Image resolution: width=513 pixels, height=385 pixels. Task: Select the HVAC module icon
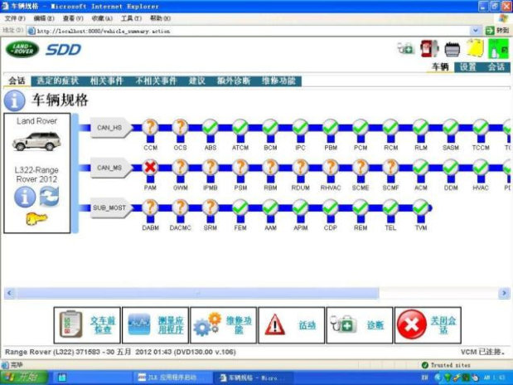(x=481, y=167)
